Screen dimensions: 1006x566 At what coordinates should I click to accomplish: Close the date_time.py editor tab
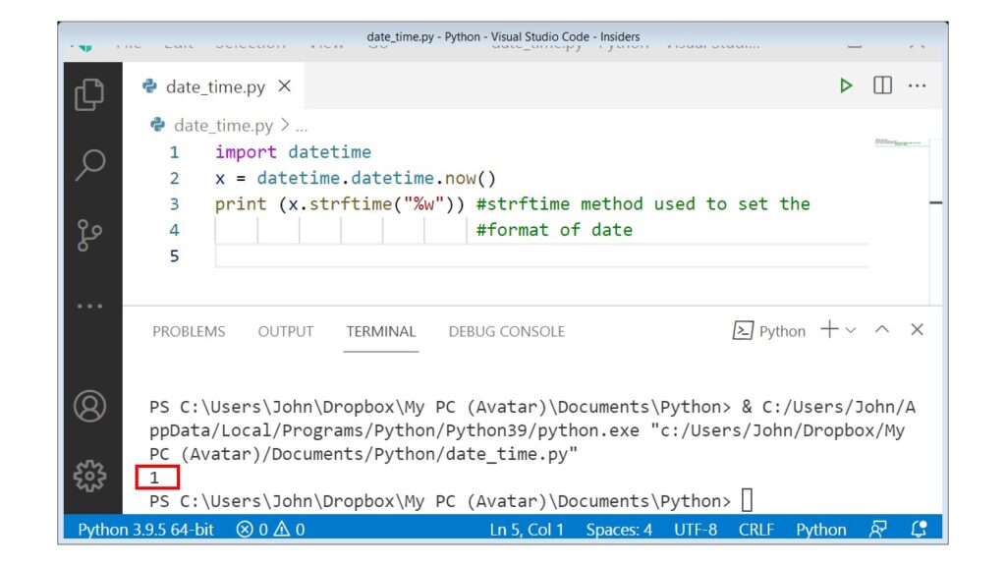(285, 86)
